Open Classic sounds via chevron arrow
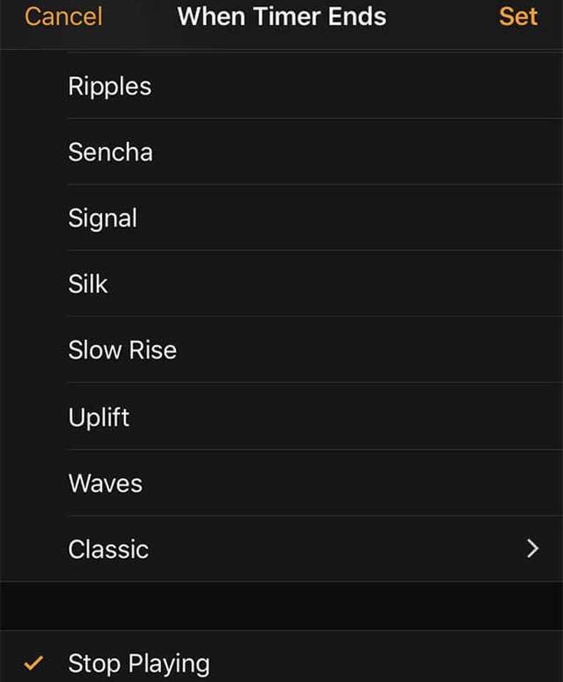The image size is (563, 682). (x=532, y=548)
